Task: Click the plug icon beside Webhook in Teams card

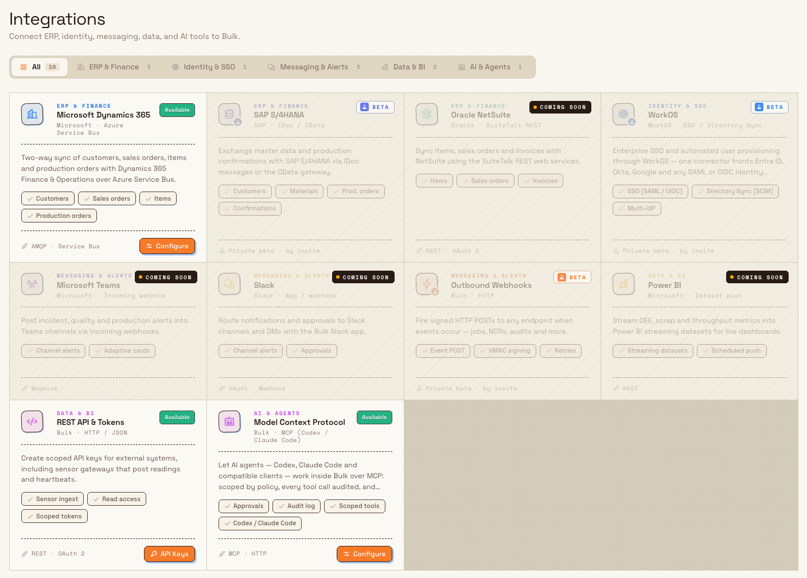Action: [25, 389]
